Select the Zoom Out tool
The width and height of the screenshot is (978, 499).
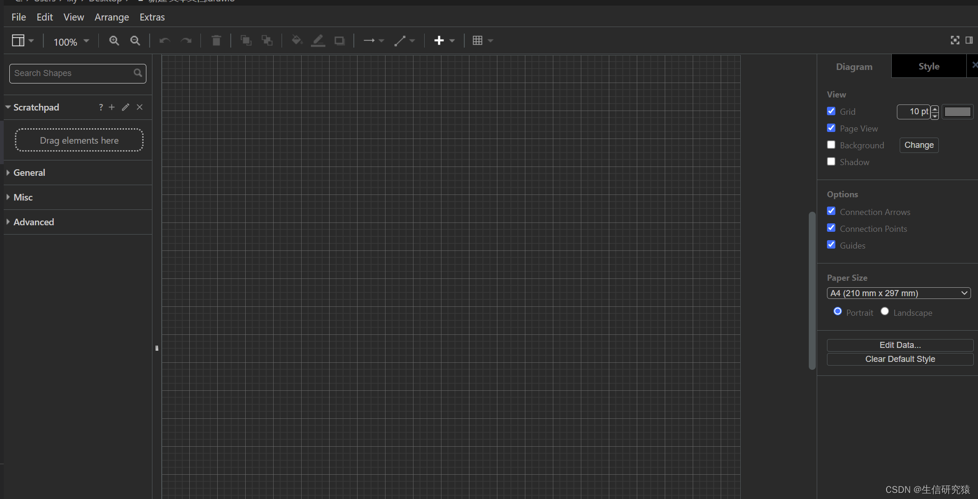(x=135, y=41)
